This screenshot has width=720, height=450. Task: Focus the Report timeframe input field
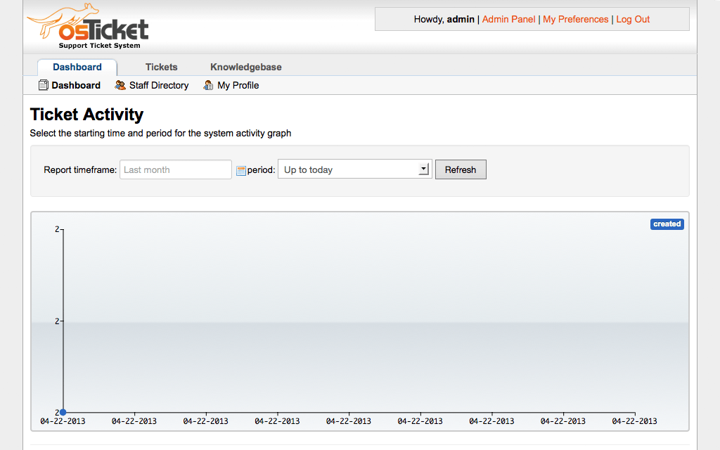pos(175,169)
